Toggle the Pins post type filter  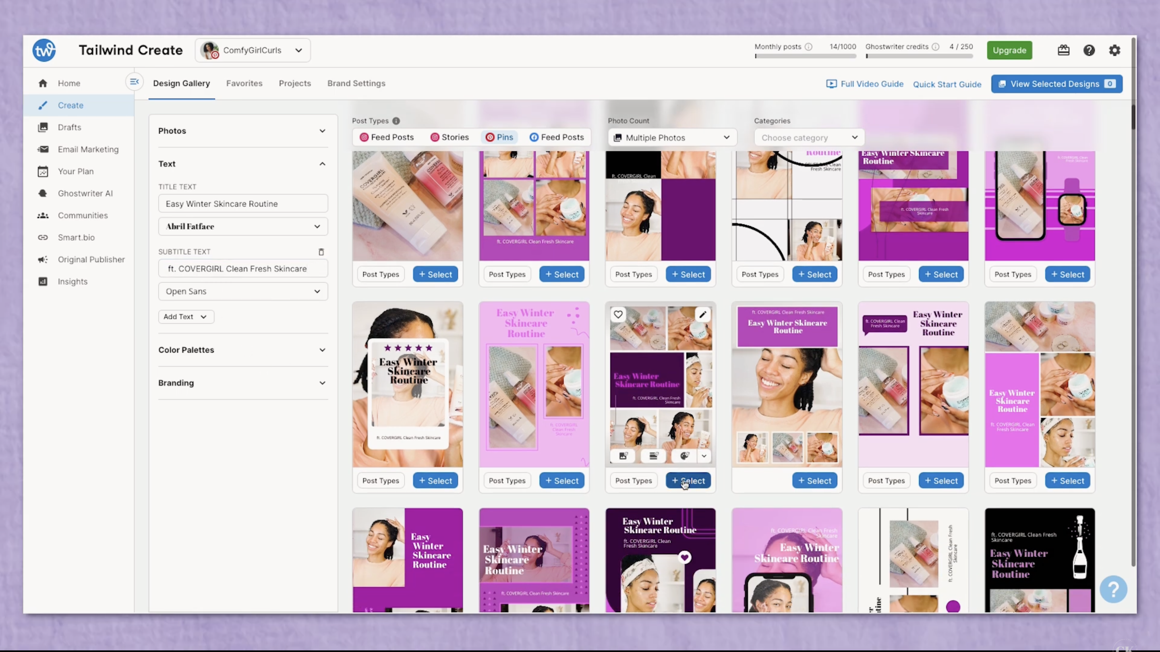(499, 137)
